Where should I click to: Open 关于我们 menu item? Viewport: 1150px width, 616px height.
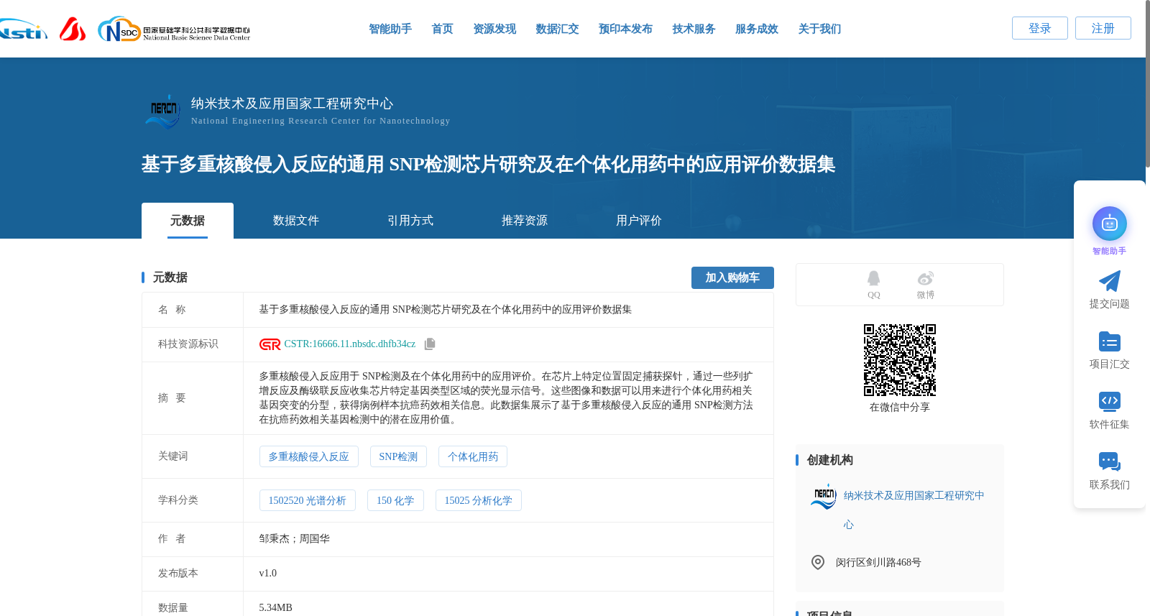(x=819, y=29)
